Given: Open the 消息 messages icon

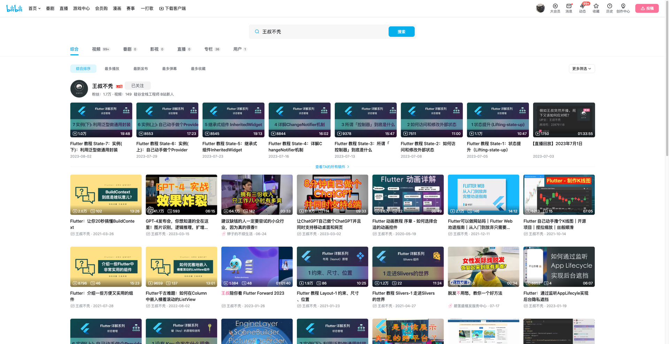Looking at the screenshot, I should tap(569, 8).
